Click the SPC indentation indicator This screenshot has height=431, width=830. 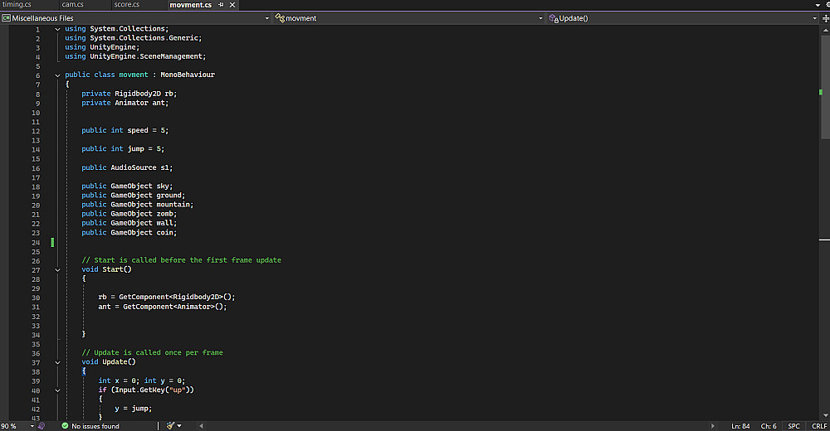(793, 426)
